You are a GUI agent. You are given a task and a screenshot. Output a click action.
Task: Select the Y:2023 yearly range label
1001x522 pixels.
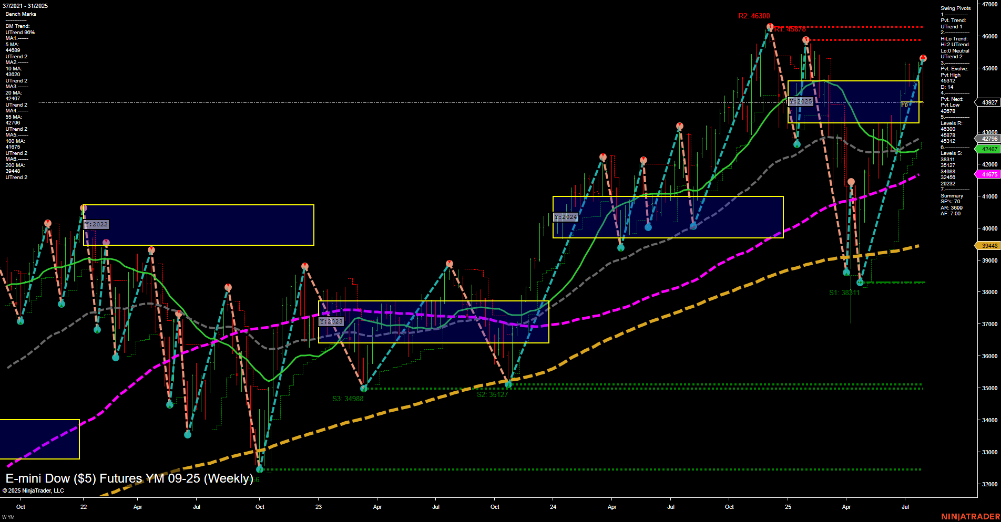click(x=331, y=321)
